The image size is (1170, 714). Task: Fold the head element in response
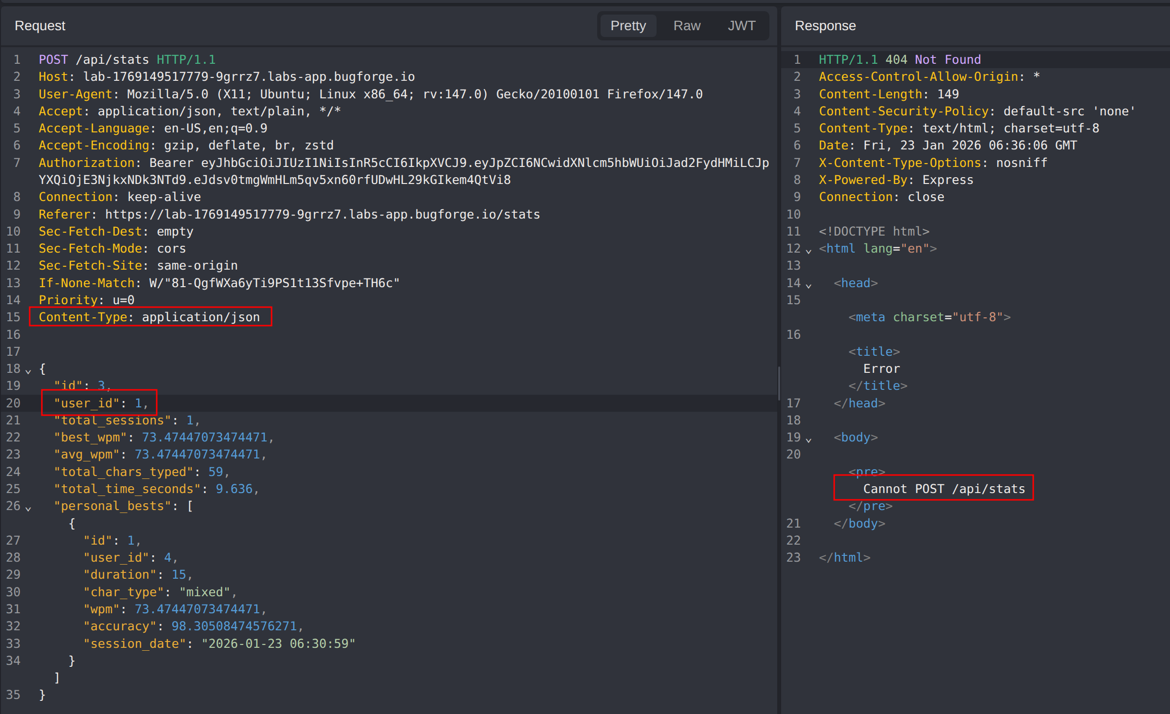808,285
